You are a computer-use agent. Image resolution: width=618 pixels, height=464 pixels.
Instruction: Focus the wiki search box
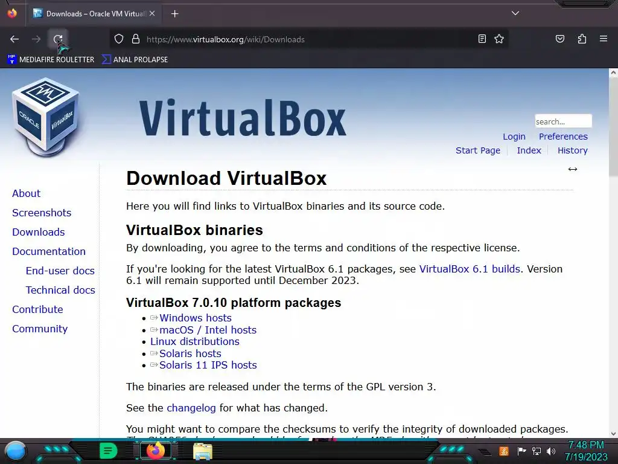click(x=563, y=121)
